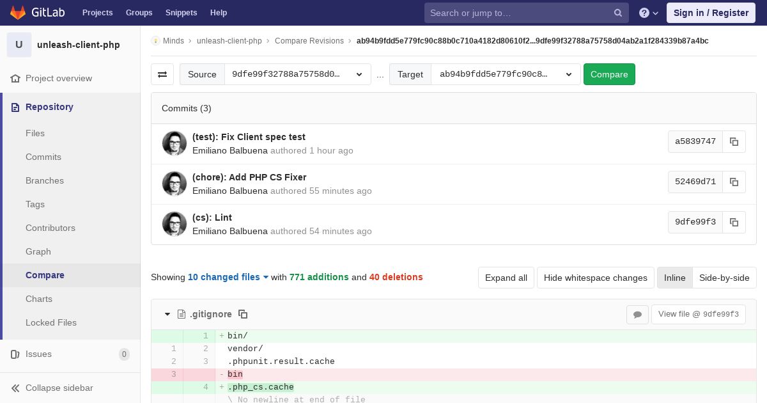Copy commit SHA a5839747

[734, 141]
